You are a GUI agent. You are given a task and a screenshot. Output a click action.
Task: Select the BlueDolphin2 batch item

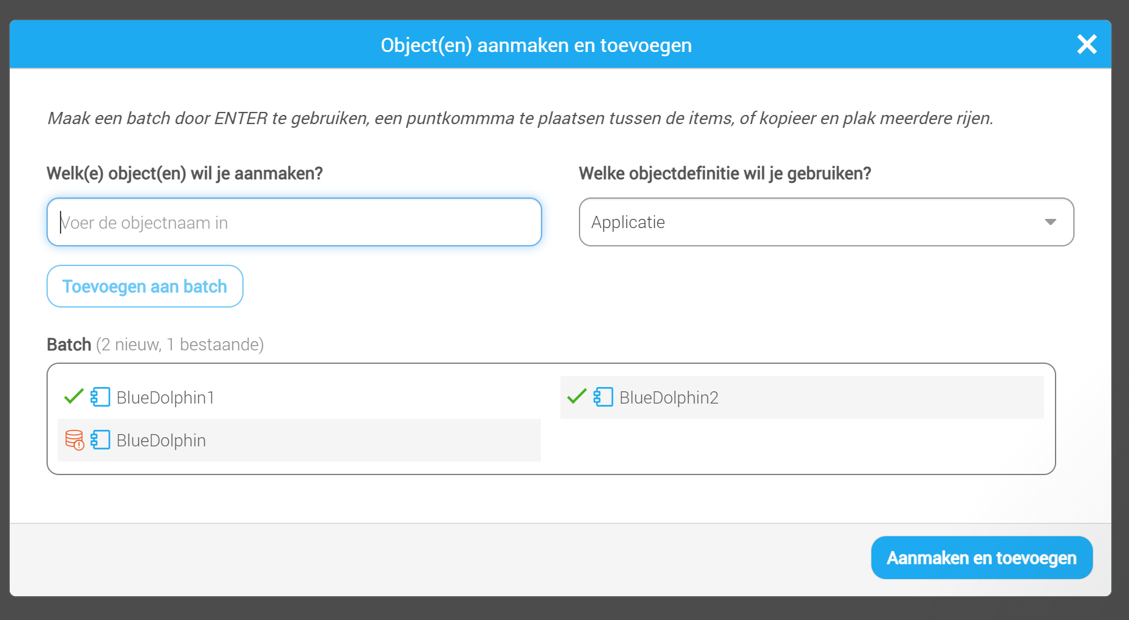coord(802,397)
